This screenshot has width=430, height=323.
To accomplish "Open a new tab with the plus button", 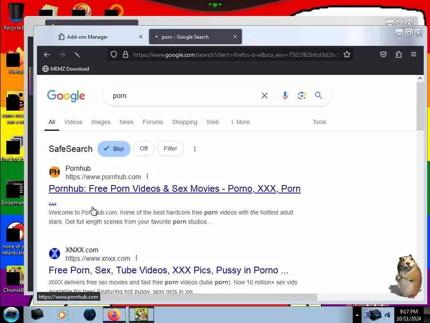I will 251,37.
